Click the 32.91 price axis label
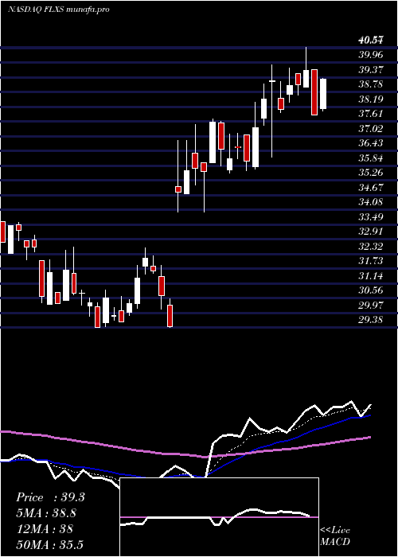Image resolution: width=398 pixels, height=557 pixels. [371, 232]
